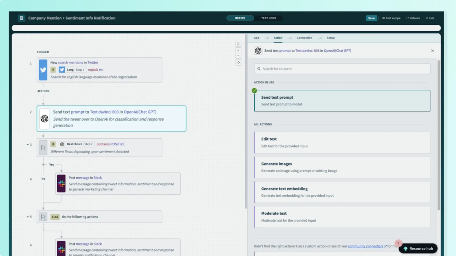Open the Connection step tab
This screenshot has width=456, height=256.
tap(304, 38)
